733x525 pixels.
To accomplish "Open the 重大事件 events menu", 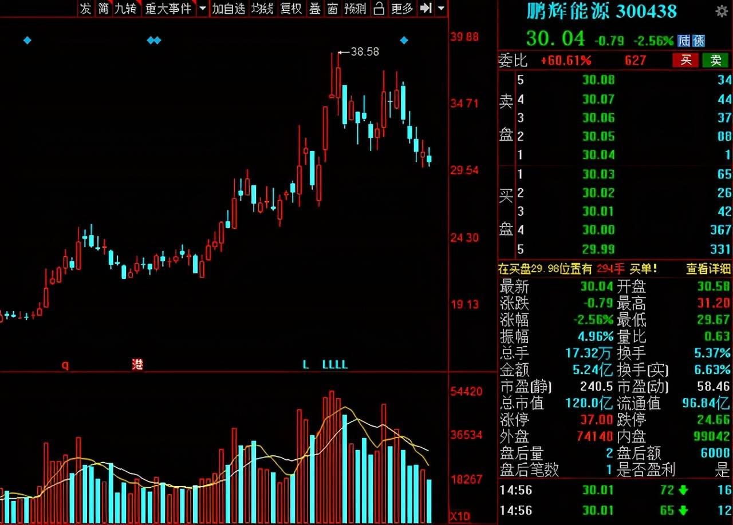I will point(168,8).
